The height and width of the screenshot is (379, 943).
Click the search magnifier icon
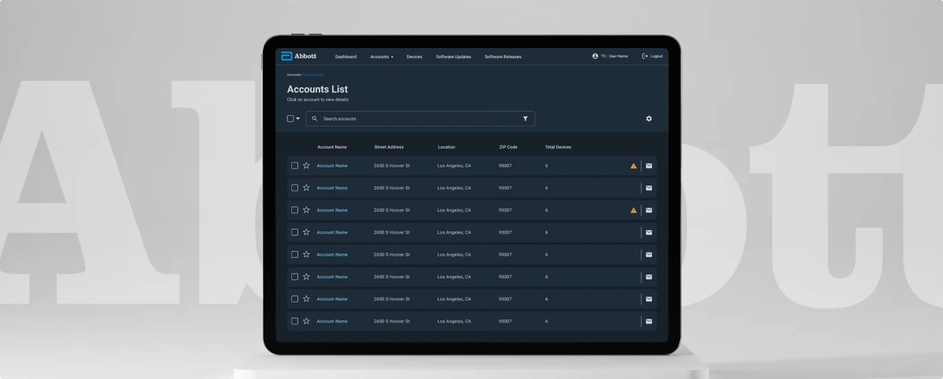tap(314, 118)
